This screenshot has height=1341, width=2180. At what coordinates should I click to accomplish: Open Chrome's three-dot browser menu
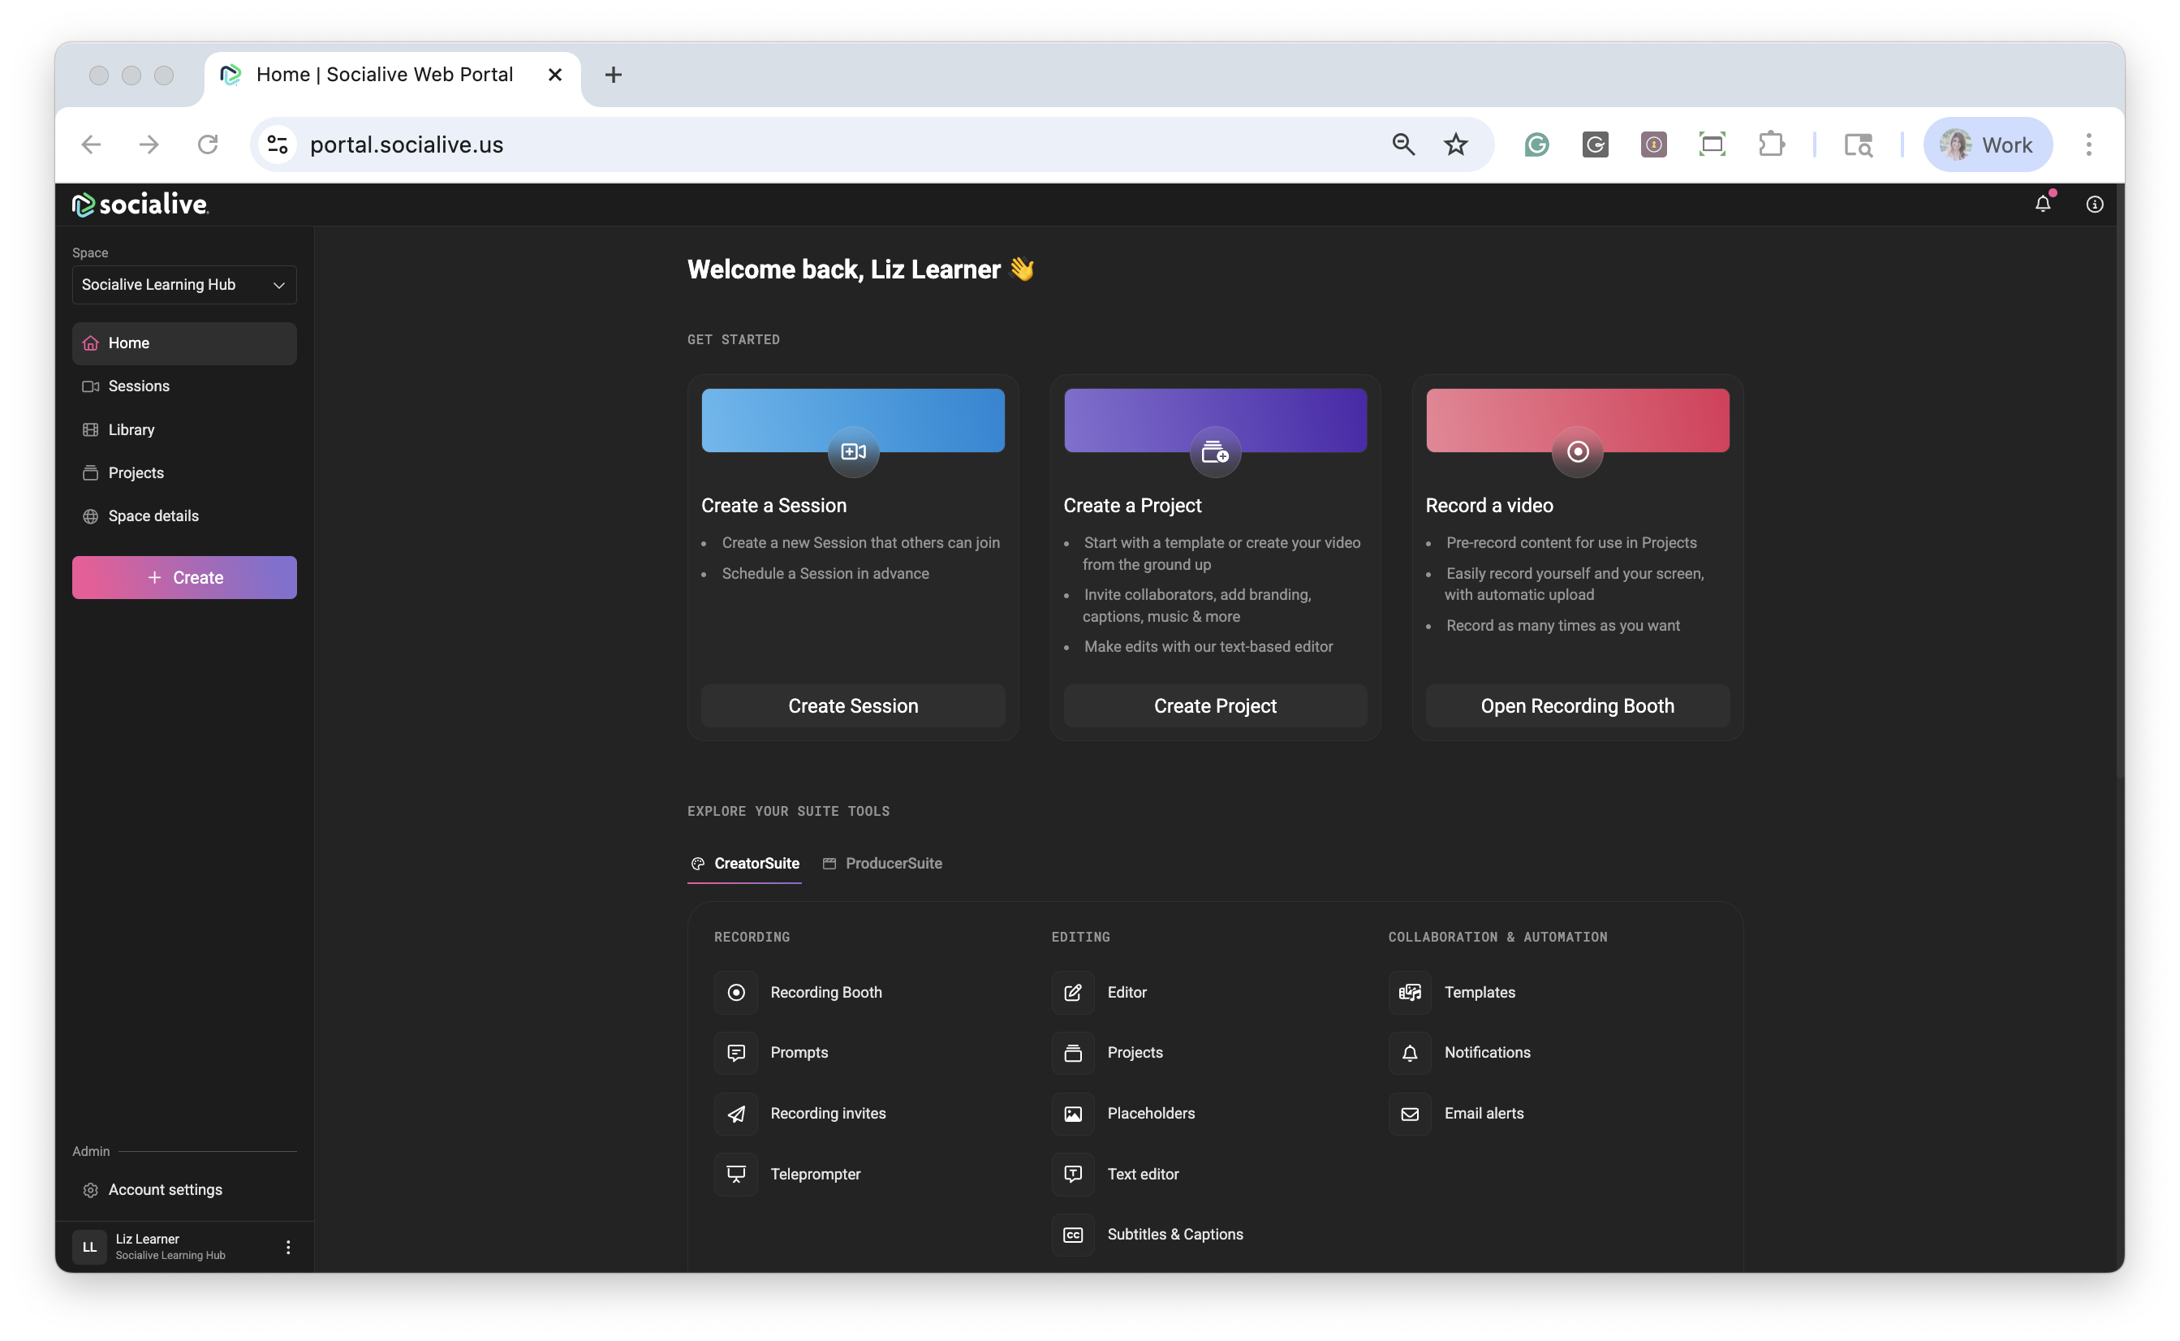2088,144
